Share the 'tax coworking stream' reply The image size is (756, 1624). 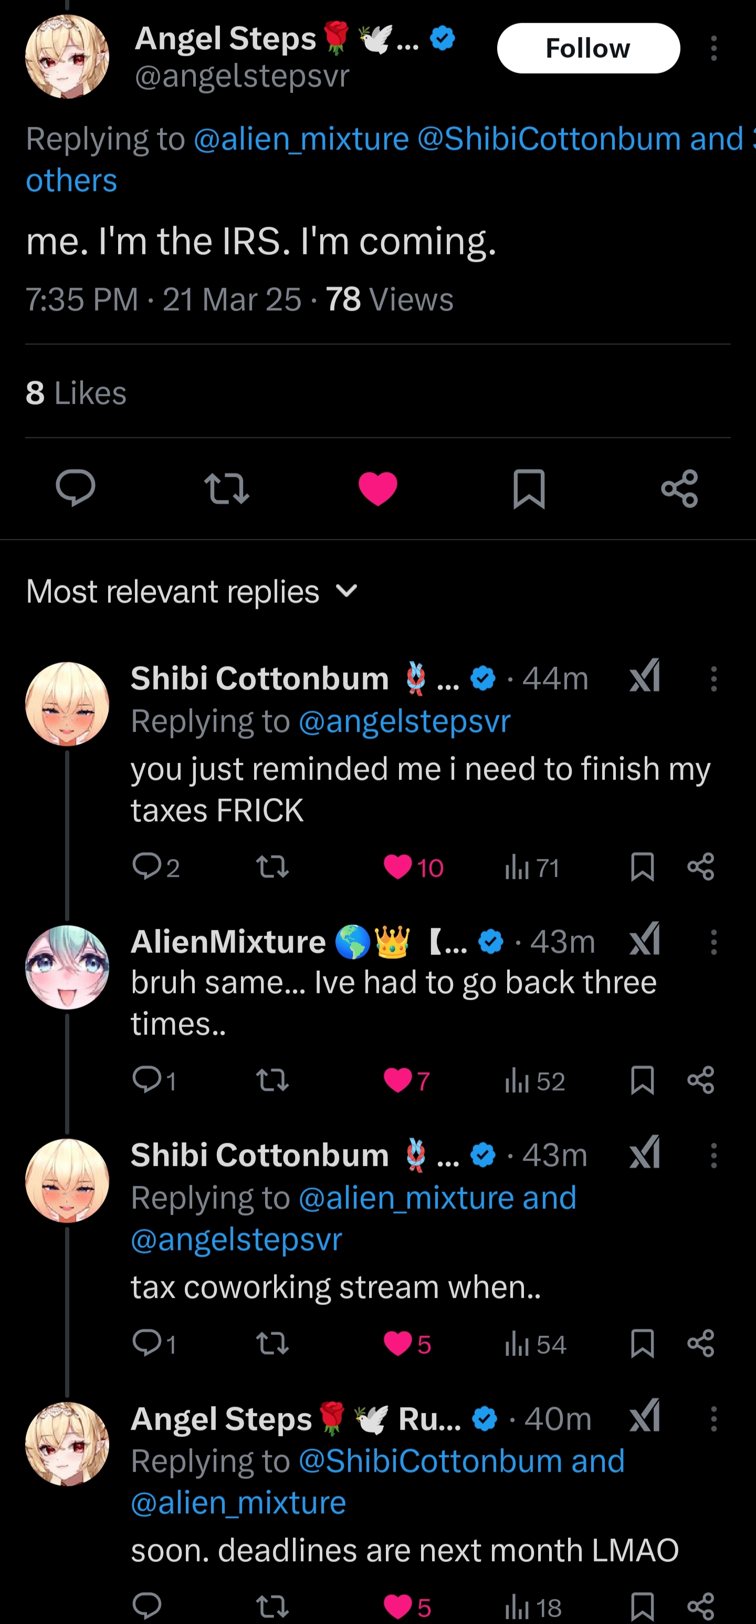click(700, 1343)
